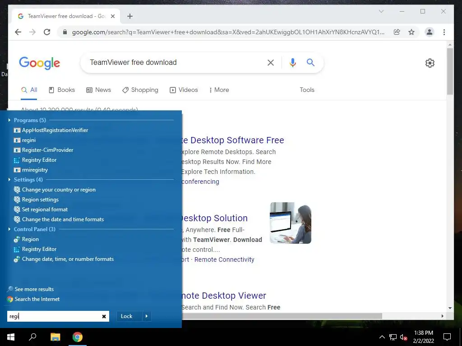
Task: Click the forward navigation arrow in Chrome
Action: tap(32, 32)
